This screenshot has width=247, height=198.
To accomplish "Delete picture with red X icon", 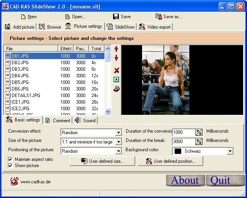I will pos(117,70).
